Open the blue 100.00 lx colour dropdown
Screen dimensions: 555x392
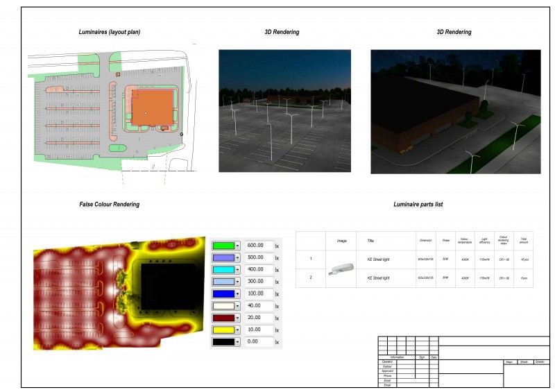point(237,294)
